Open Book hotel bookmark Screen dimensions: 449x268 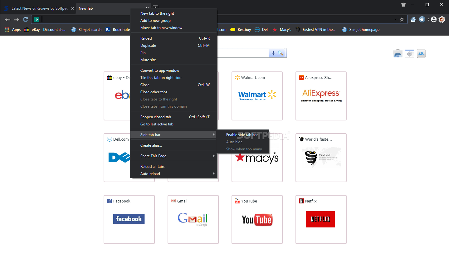[118, 30]
